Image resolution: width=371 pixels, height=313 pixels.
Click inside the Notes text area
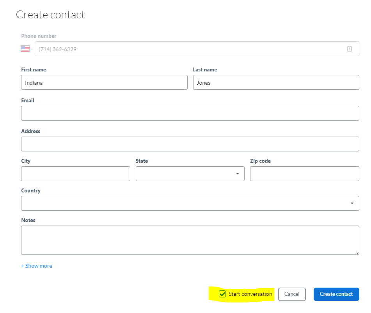(x=190, y=240)
